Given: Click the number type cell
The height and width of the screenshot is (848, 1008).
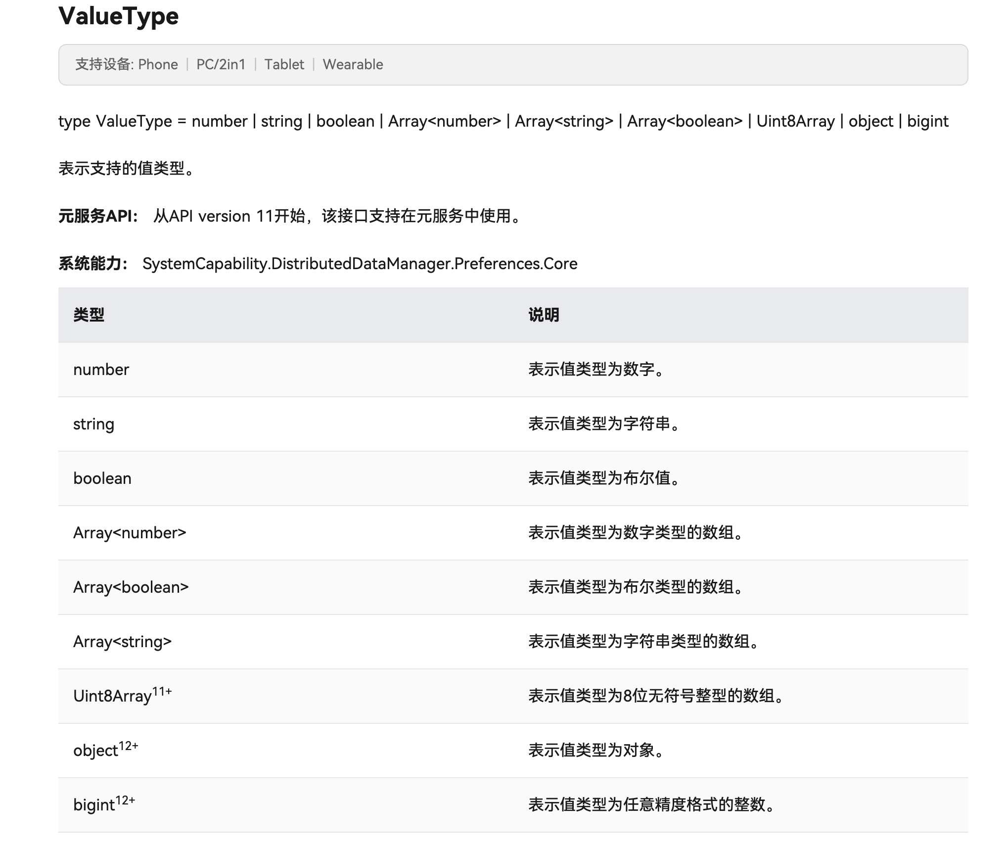Looking at the screenshot, I should [101, 370].
